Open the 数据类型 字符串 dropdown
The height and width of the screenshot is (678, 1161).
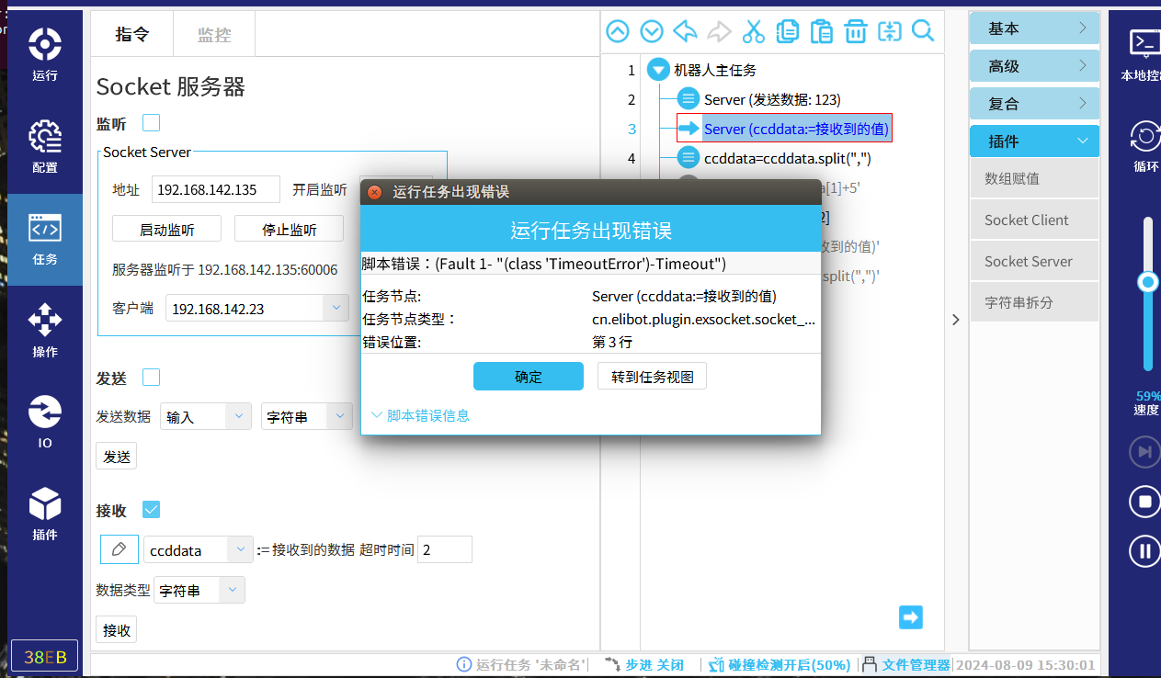(233, 591)
